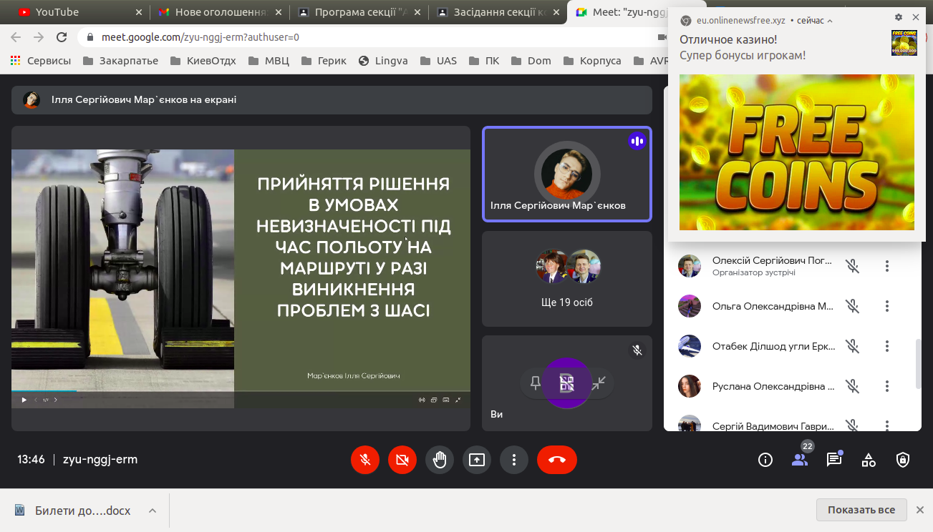Open the Сервисы apps shortcut

[41, 61]
